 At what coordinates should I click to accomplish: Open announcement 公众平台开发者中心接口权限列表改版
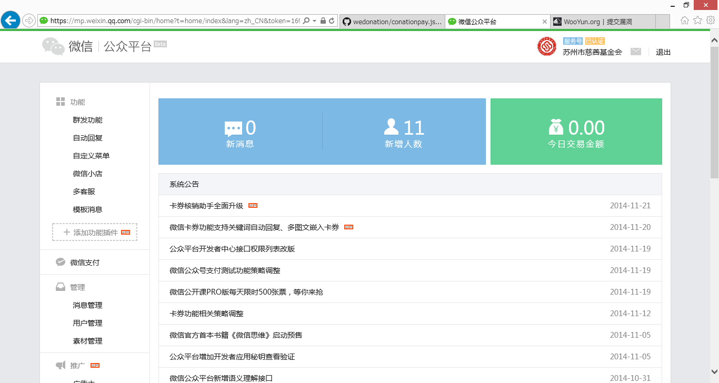click(232, 249)
